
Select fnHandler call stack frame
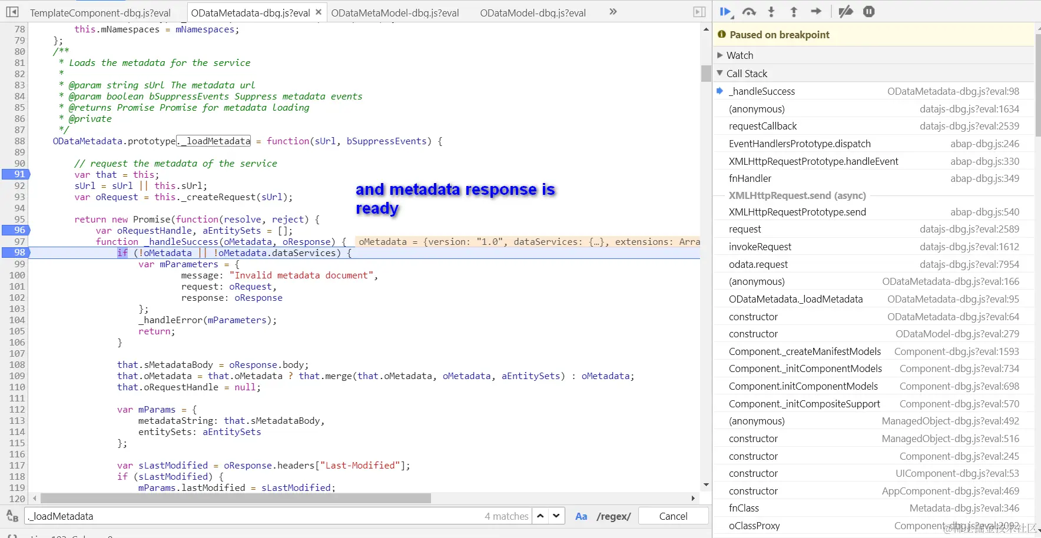tap(874, 178)
